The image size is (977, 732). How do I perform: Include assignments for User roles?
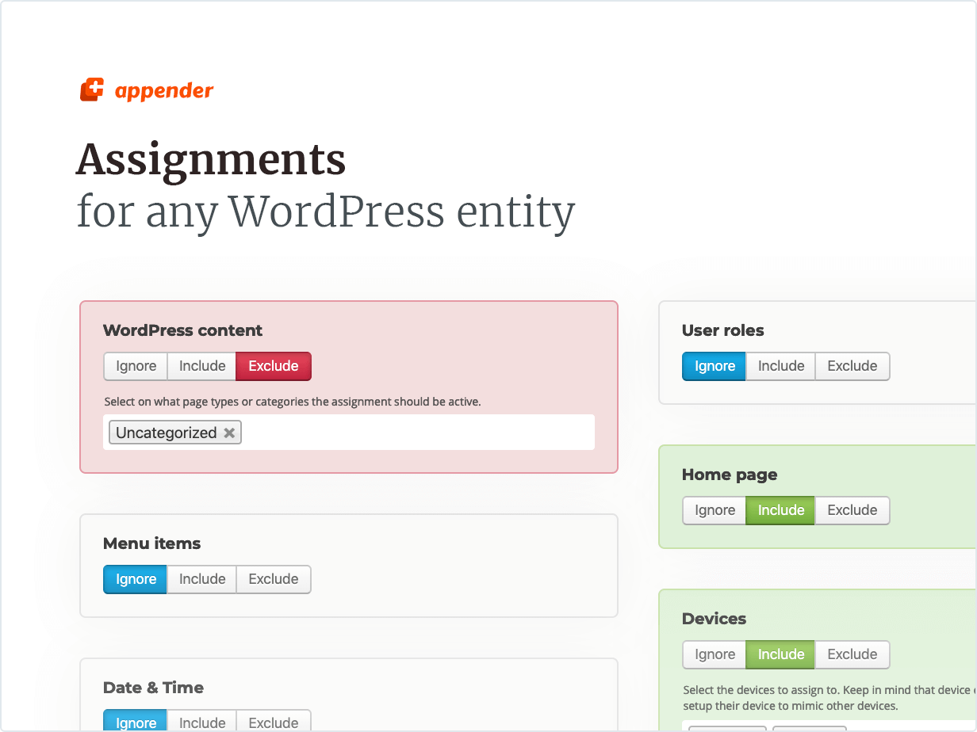(x=780, y=366)
